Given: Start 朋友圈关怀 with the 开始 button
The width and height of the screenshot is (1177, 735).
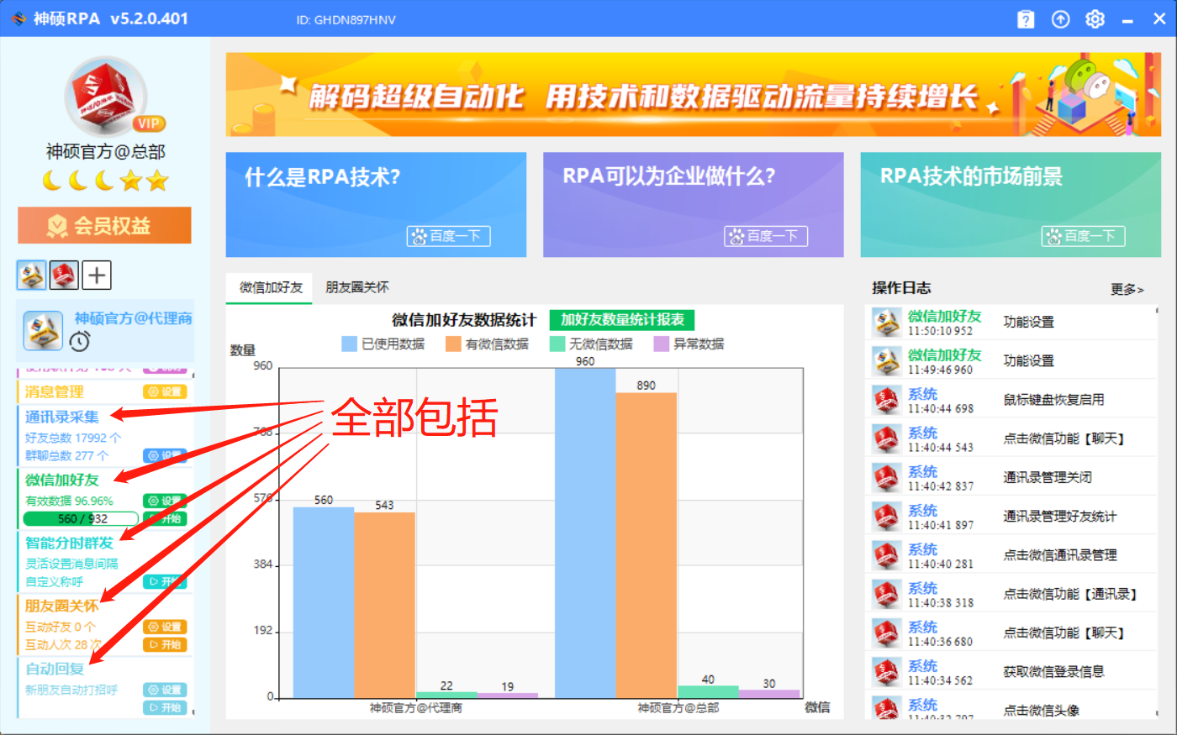Looking at the screenshot, I should 165,644.
